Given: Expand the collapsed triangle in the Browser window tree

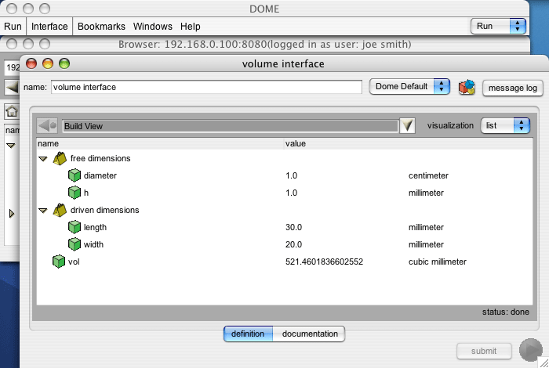Looking at the screenshot, I should [12, 213].
